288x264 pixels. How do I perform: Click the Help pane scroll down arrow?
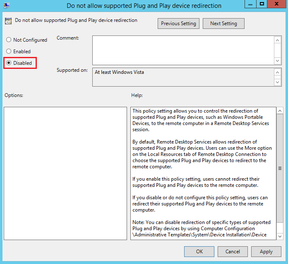(280, 236)
